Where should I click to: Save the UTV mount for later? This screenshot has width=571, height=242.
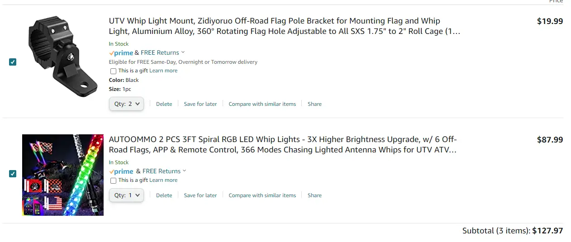[x=200, y=104]
